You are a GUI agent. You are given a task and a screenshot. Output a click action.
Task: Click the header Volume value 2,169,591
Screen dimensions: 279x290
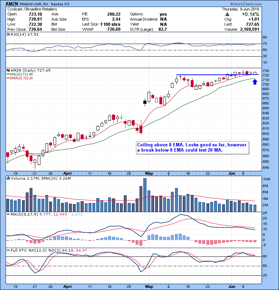tap(249, 29)
